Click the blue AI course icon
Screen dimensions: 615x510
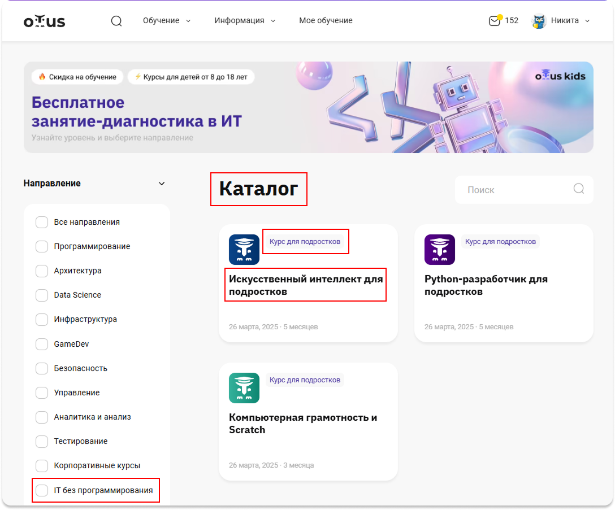[x=244, y=250]
